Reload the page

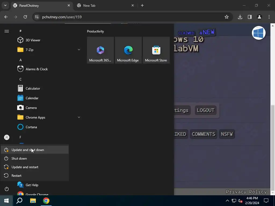pos(25,17)
